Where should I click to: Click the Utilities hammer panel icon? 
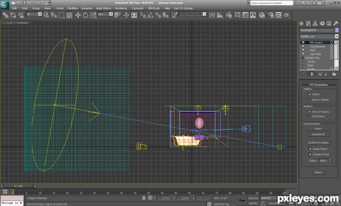coord(336,23)
